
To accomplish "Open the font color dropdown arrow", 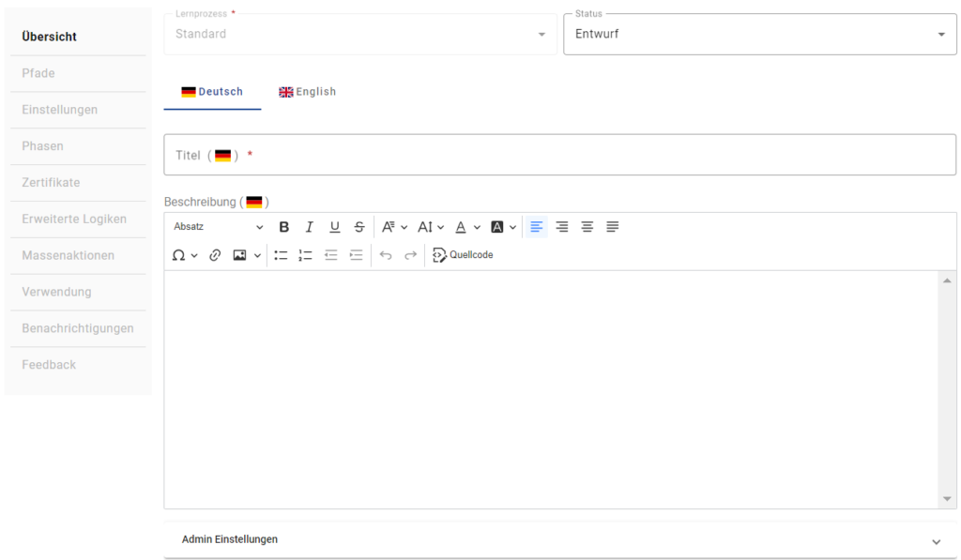I will [x=477, y=228].
